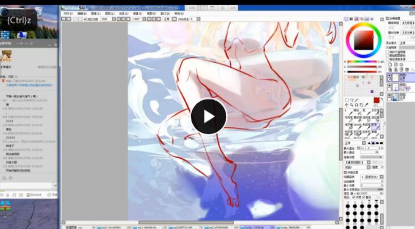The width and height of the screenshot is (415, 229).
Task: Open the 图层 menu
Action: tap(109, 13)
